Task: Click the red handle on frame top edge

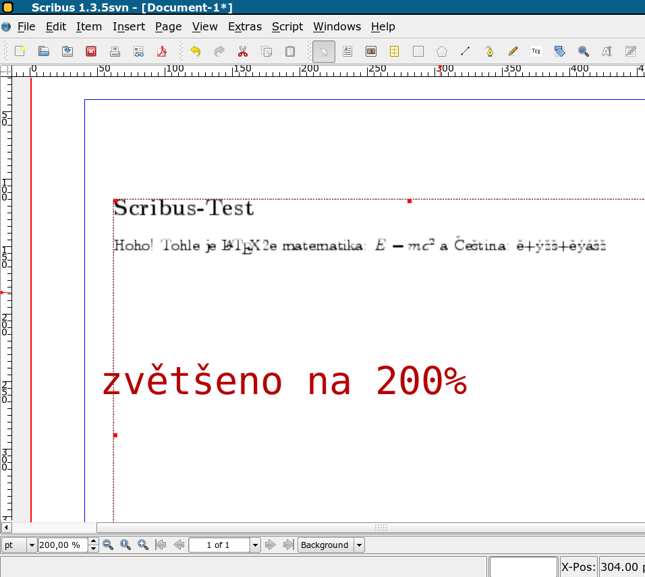Action: pos(410,201)
